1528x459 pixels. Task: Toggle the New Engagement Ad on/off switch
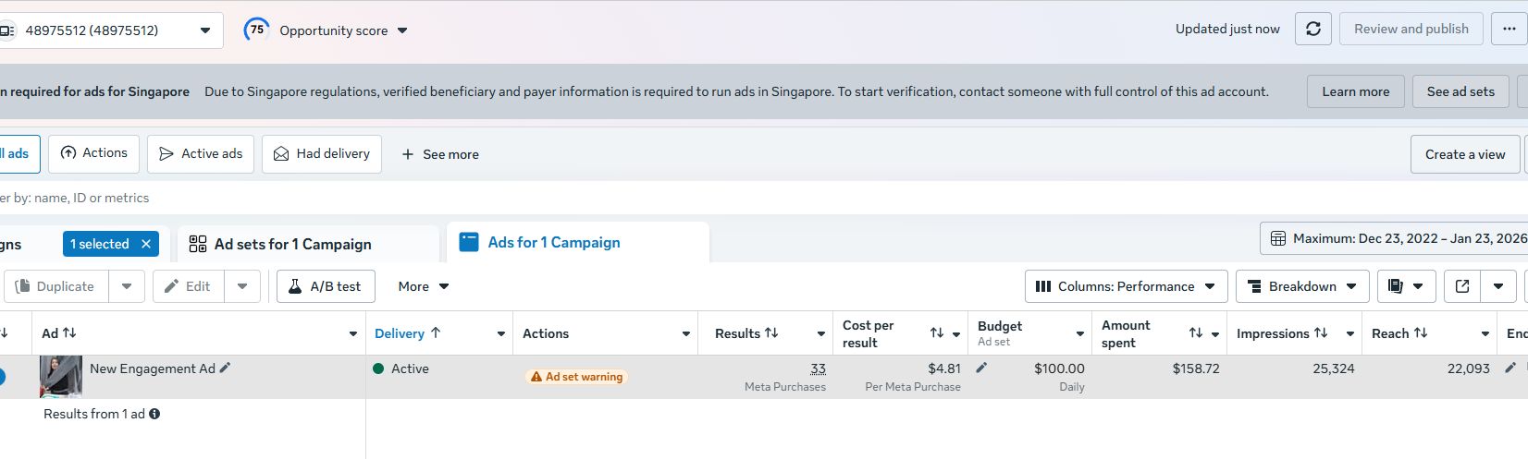tap(2, 377)
